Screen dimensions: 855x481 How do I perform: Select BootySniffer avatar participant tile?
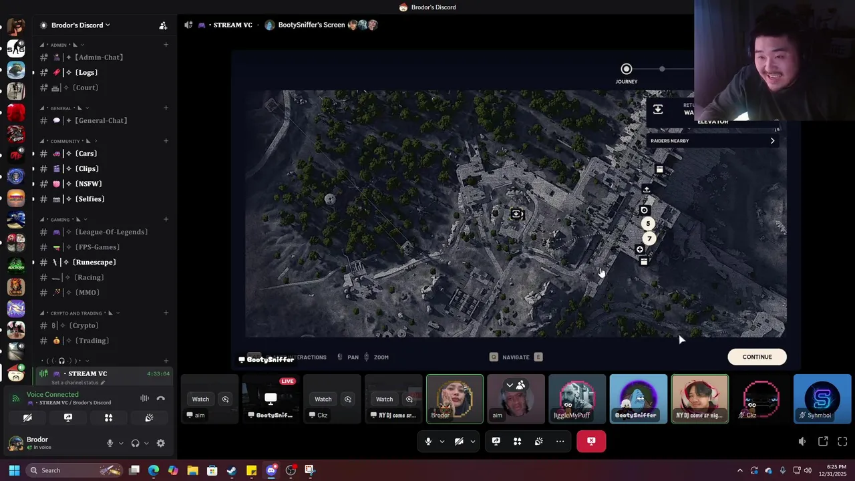point(639,399)
